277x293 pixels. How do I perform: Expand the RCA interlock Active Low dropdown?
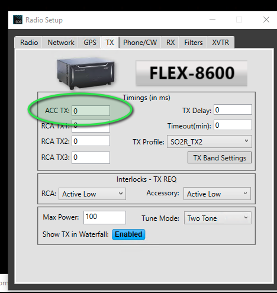(92, 194)
